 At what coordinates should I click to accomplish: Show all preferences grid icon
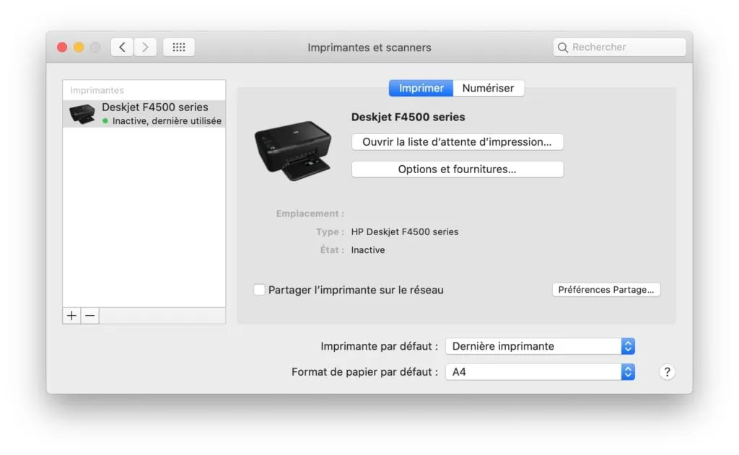point(179,47)
